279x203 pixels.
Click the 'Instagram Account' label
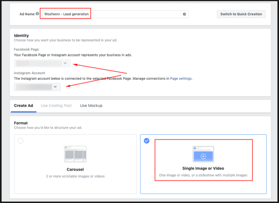[x=30, y=73]
